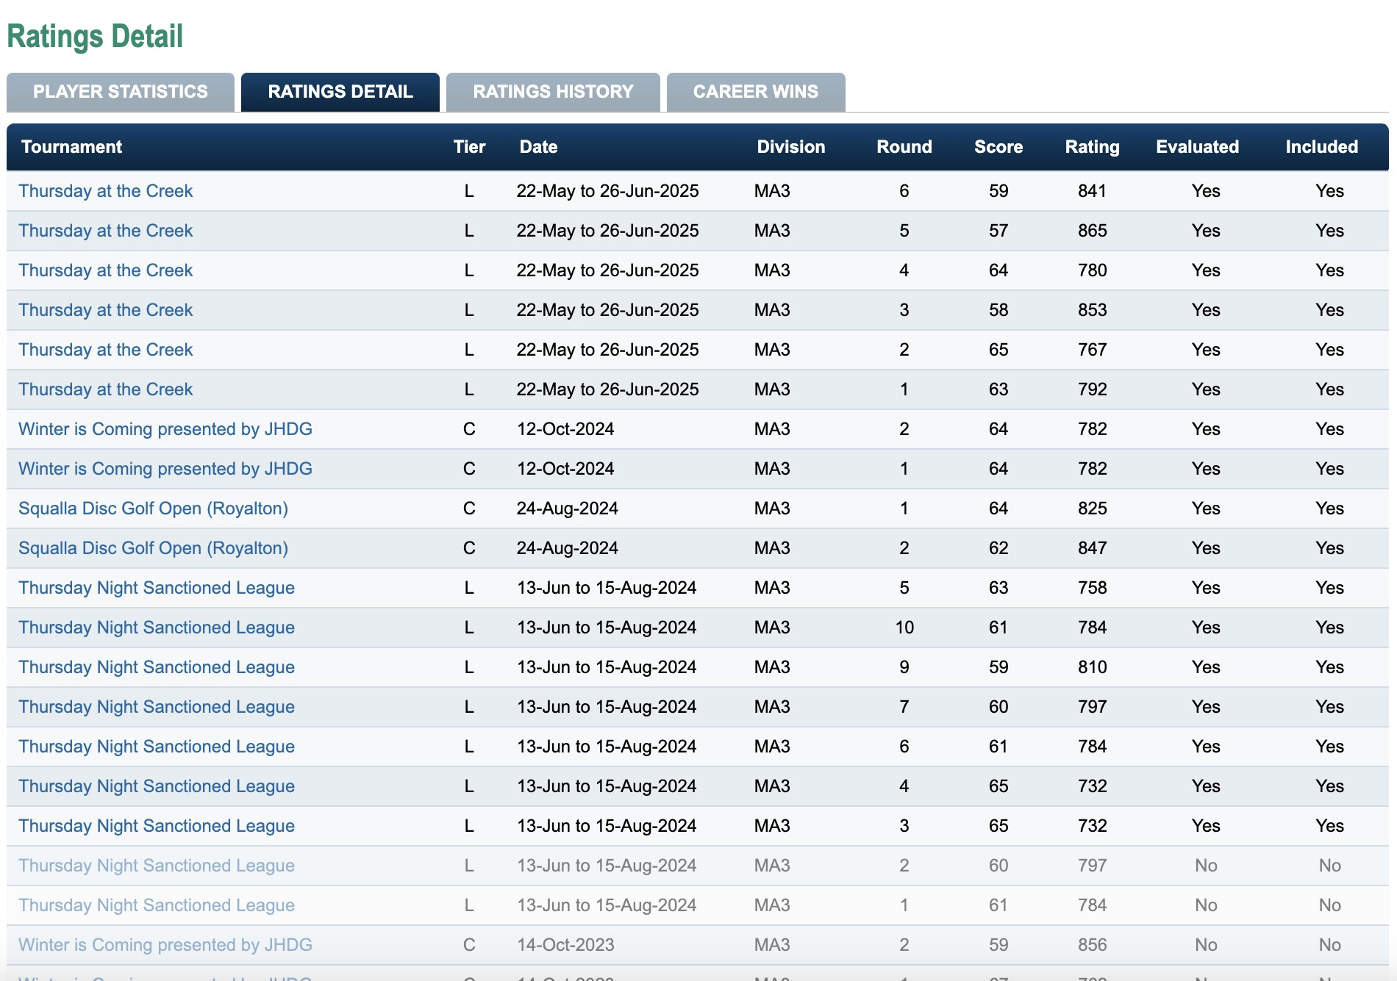Click the Division column header
Screen dimensions: 1397x981
click(x=791, y=147)
